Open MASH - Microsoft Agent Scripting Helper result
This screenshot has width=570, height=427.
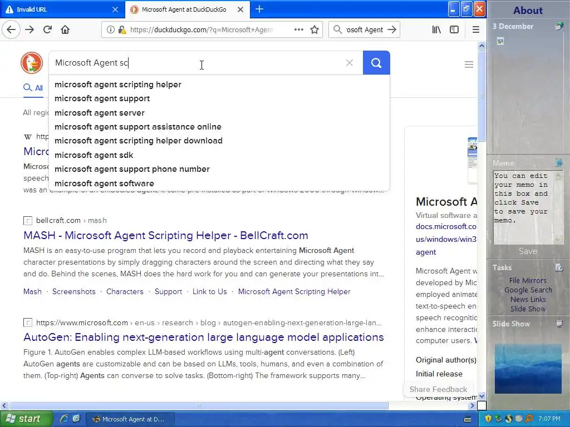coord(166,235)
